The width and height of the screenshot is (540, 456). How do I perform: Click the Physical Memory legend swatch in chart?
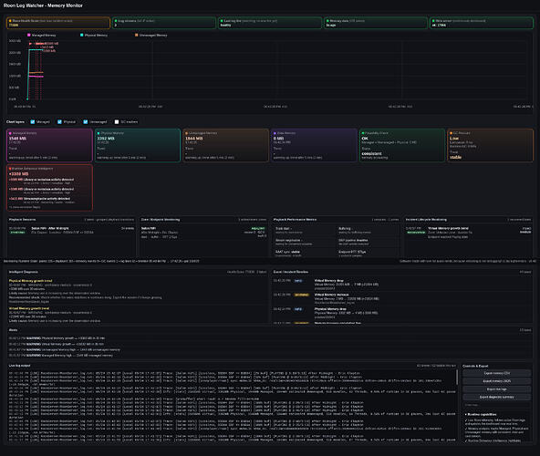81,36
